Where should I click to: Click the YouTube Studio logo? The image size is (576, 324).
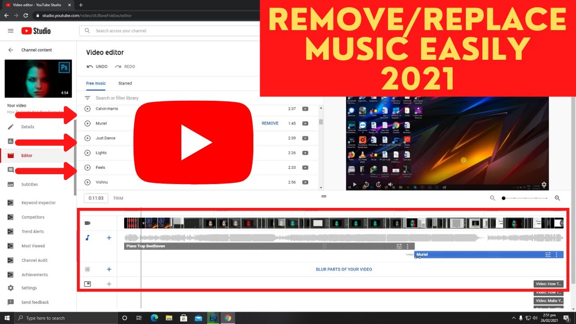click(36, 31)
